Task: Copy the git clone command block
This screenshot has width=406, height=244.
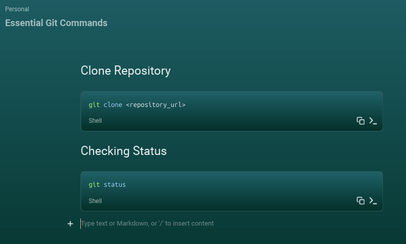Action: point(360,121)
